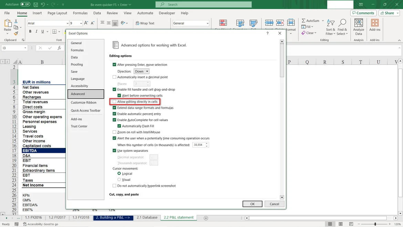The image size is (403, 227).
Task: Click the Find & Select magnifier icon
Action: 342,23
